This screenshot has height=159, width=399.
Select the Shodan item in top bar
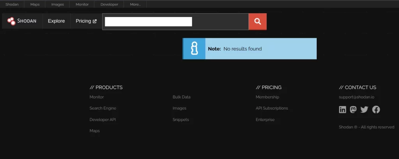(x=12, y=4)
